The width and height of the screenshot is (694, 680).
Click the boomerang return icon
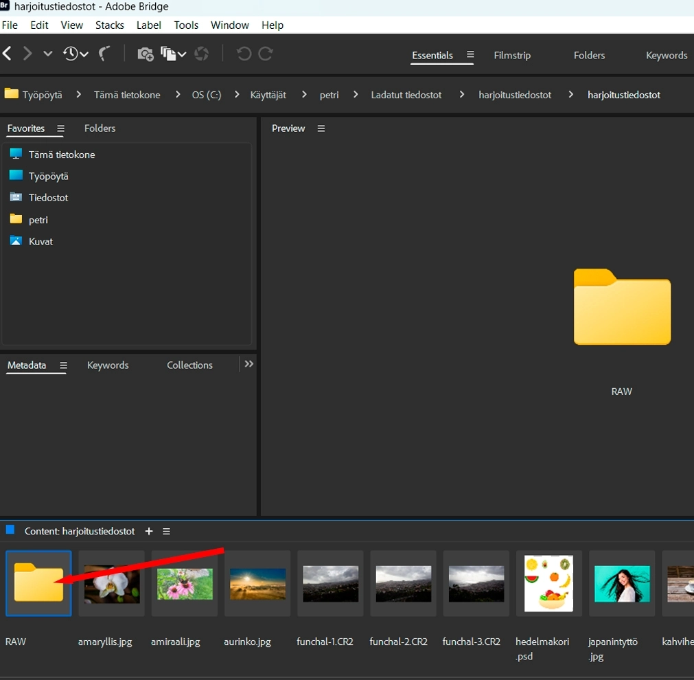[x=104, y=54]
